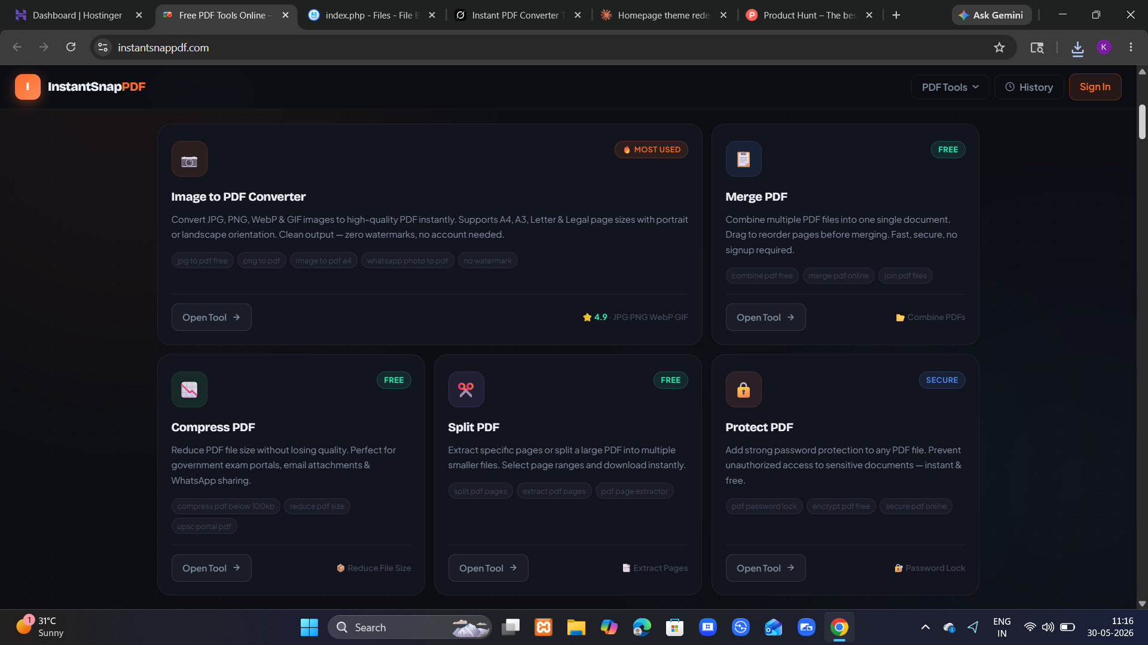The width and height of the screenshot is (1148, 645).
Task: Click the 'merge pdf online' tag
Action: (838, 276)
